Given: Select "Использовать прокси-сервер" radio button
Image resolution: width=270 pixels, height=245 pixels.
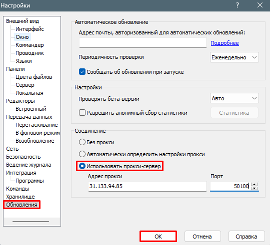Looking at the screenshot, I should coord(82,166).
